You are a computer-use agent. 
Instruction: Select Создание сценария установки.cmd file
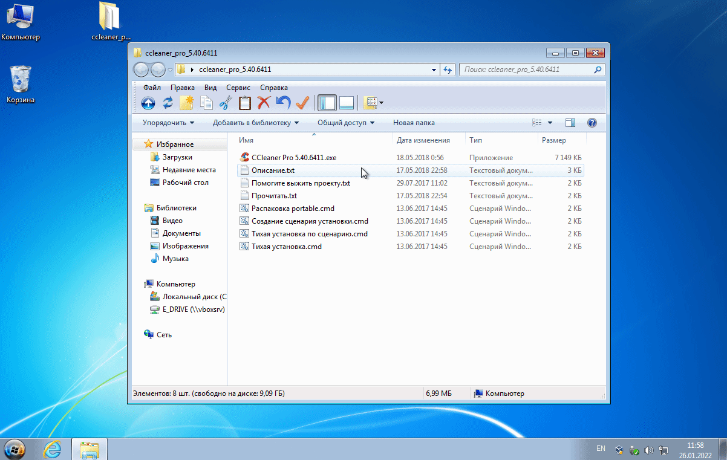pos(411,221)
